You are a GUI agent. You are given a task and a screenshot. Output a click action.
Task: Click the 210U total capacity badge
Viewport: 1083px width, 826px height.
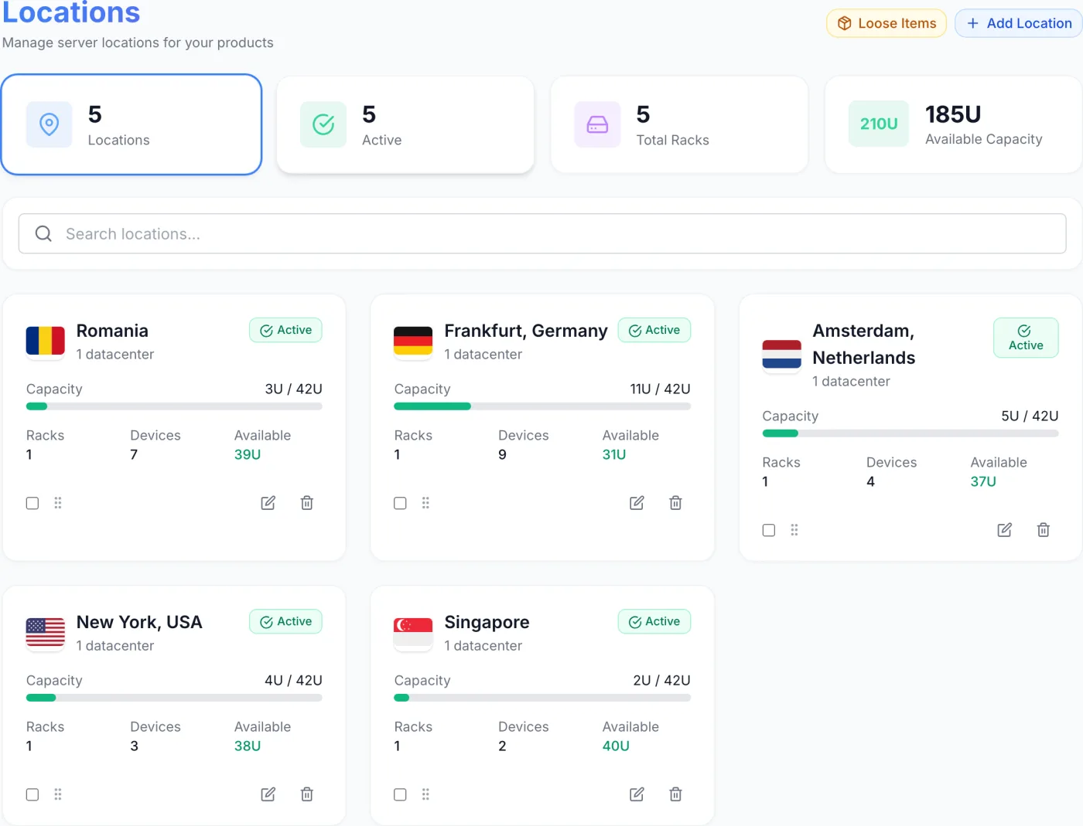[879, 124]
